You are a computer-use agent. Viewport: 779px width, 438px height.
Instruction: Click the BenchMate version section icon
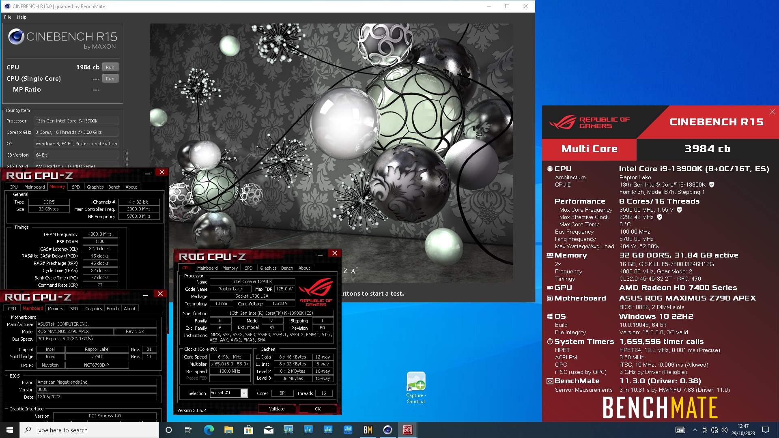(550, 381)
